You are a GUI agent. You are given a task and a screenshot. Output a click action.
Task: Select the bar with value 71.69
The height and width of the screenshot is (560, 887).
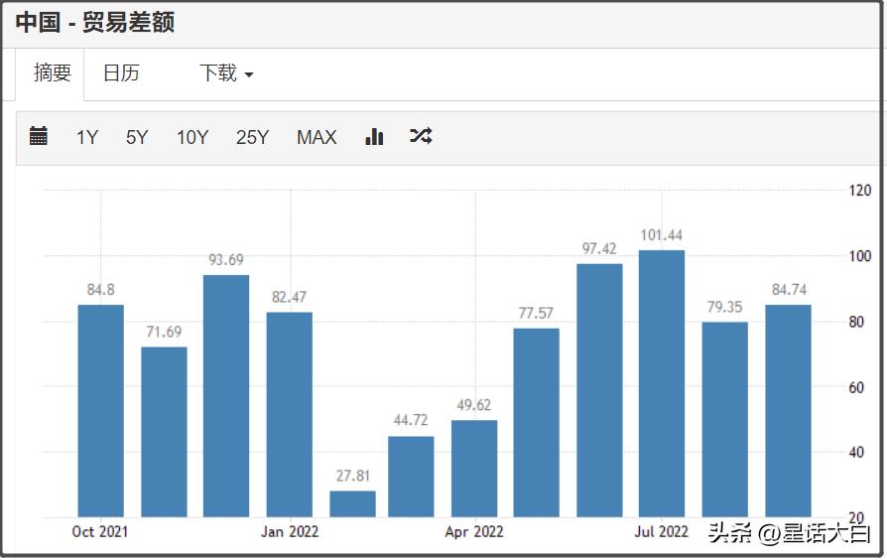click(x=164, y=431)
